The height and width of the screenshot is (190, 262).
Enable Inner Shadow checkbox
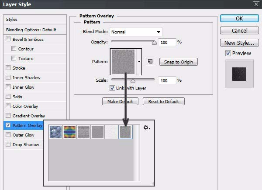pos(8,77)
